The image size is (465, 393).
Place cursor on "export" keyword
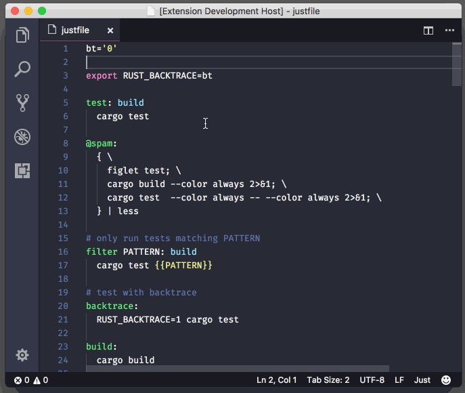coord(102,76)
